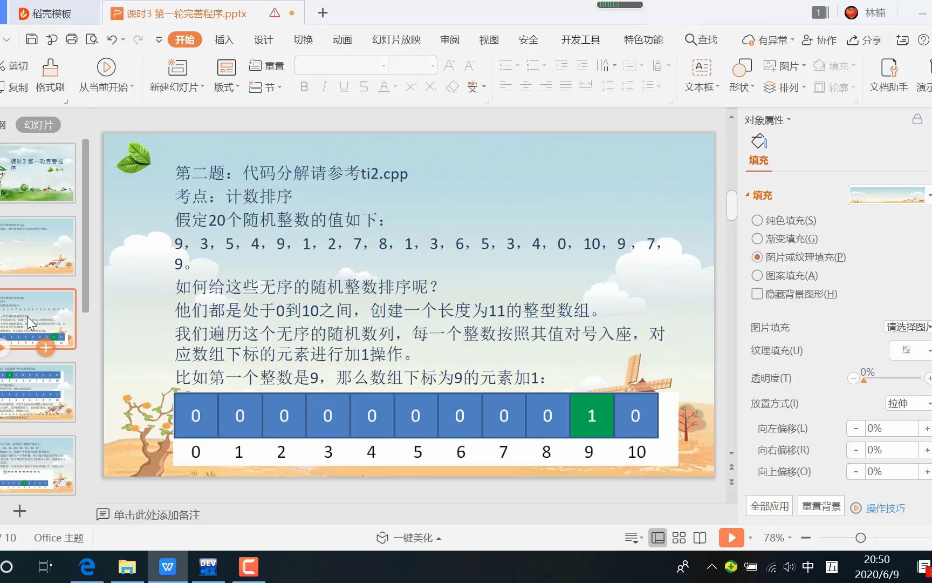
Task: Expand the 排列 arrange dropdown
Action: click(785, 86)
